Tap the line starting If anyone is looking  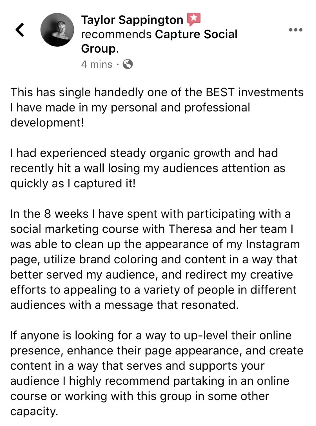151,335
